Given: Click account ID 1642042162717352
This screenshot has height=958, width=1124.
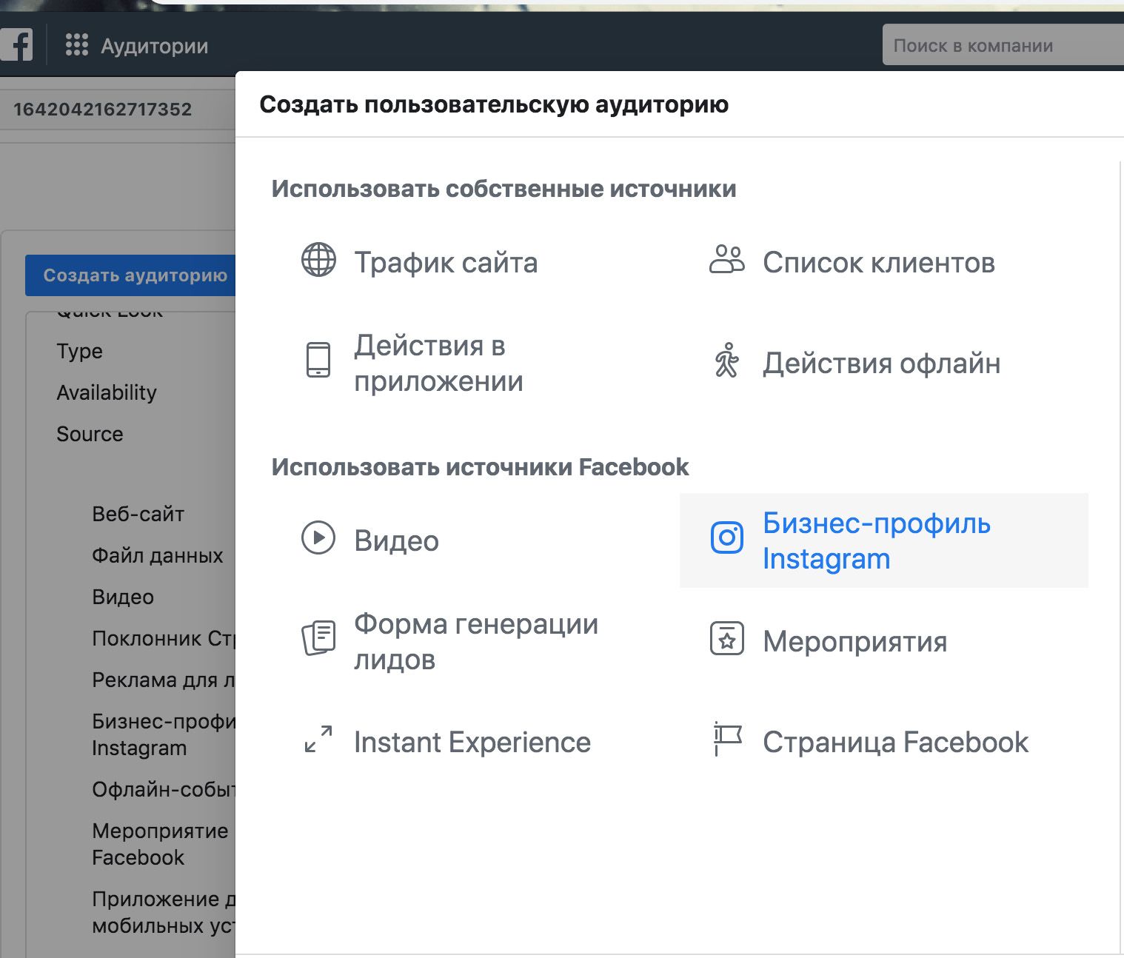Looking at the screenshot, I should pos(102,110).
